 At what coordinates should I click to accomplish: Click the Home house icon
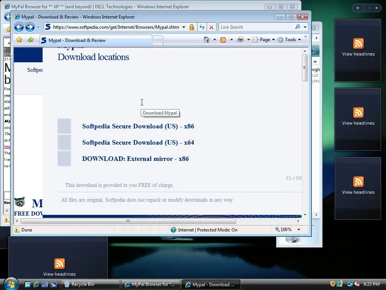[x=207, y=39]
